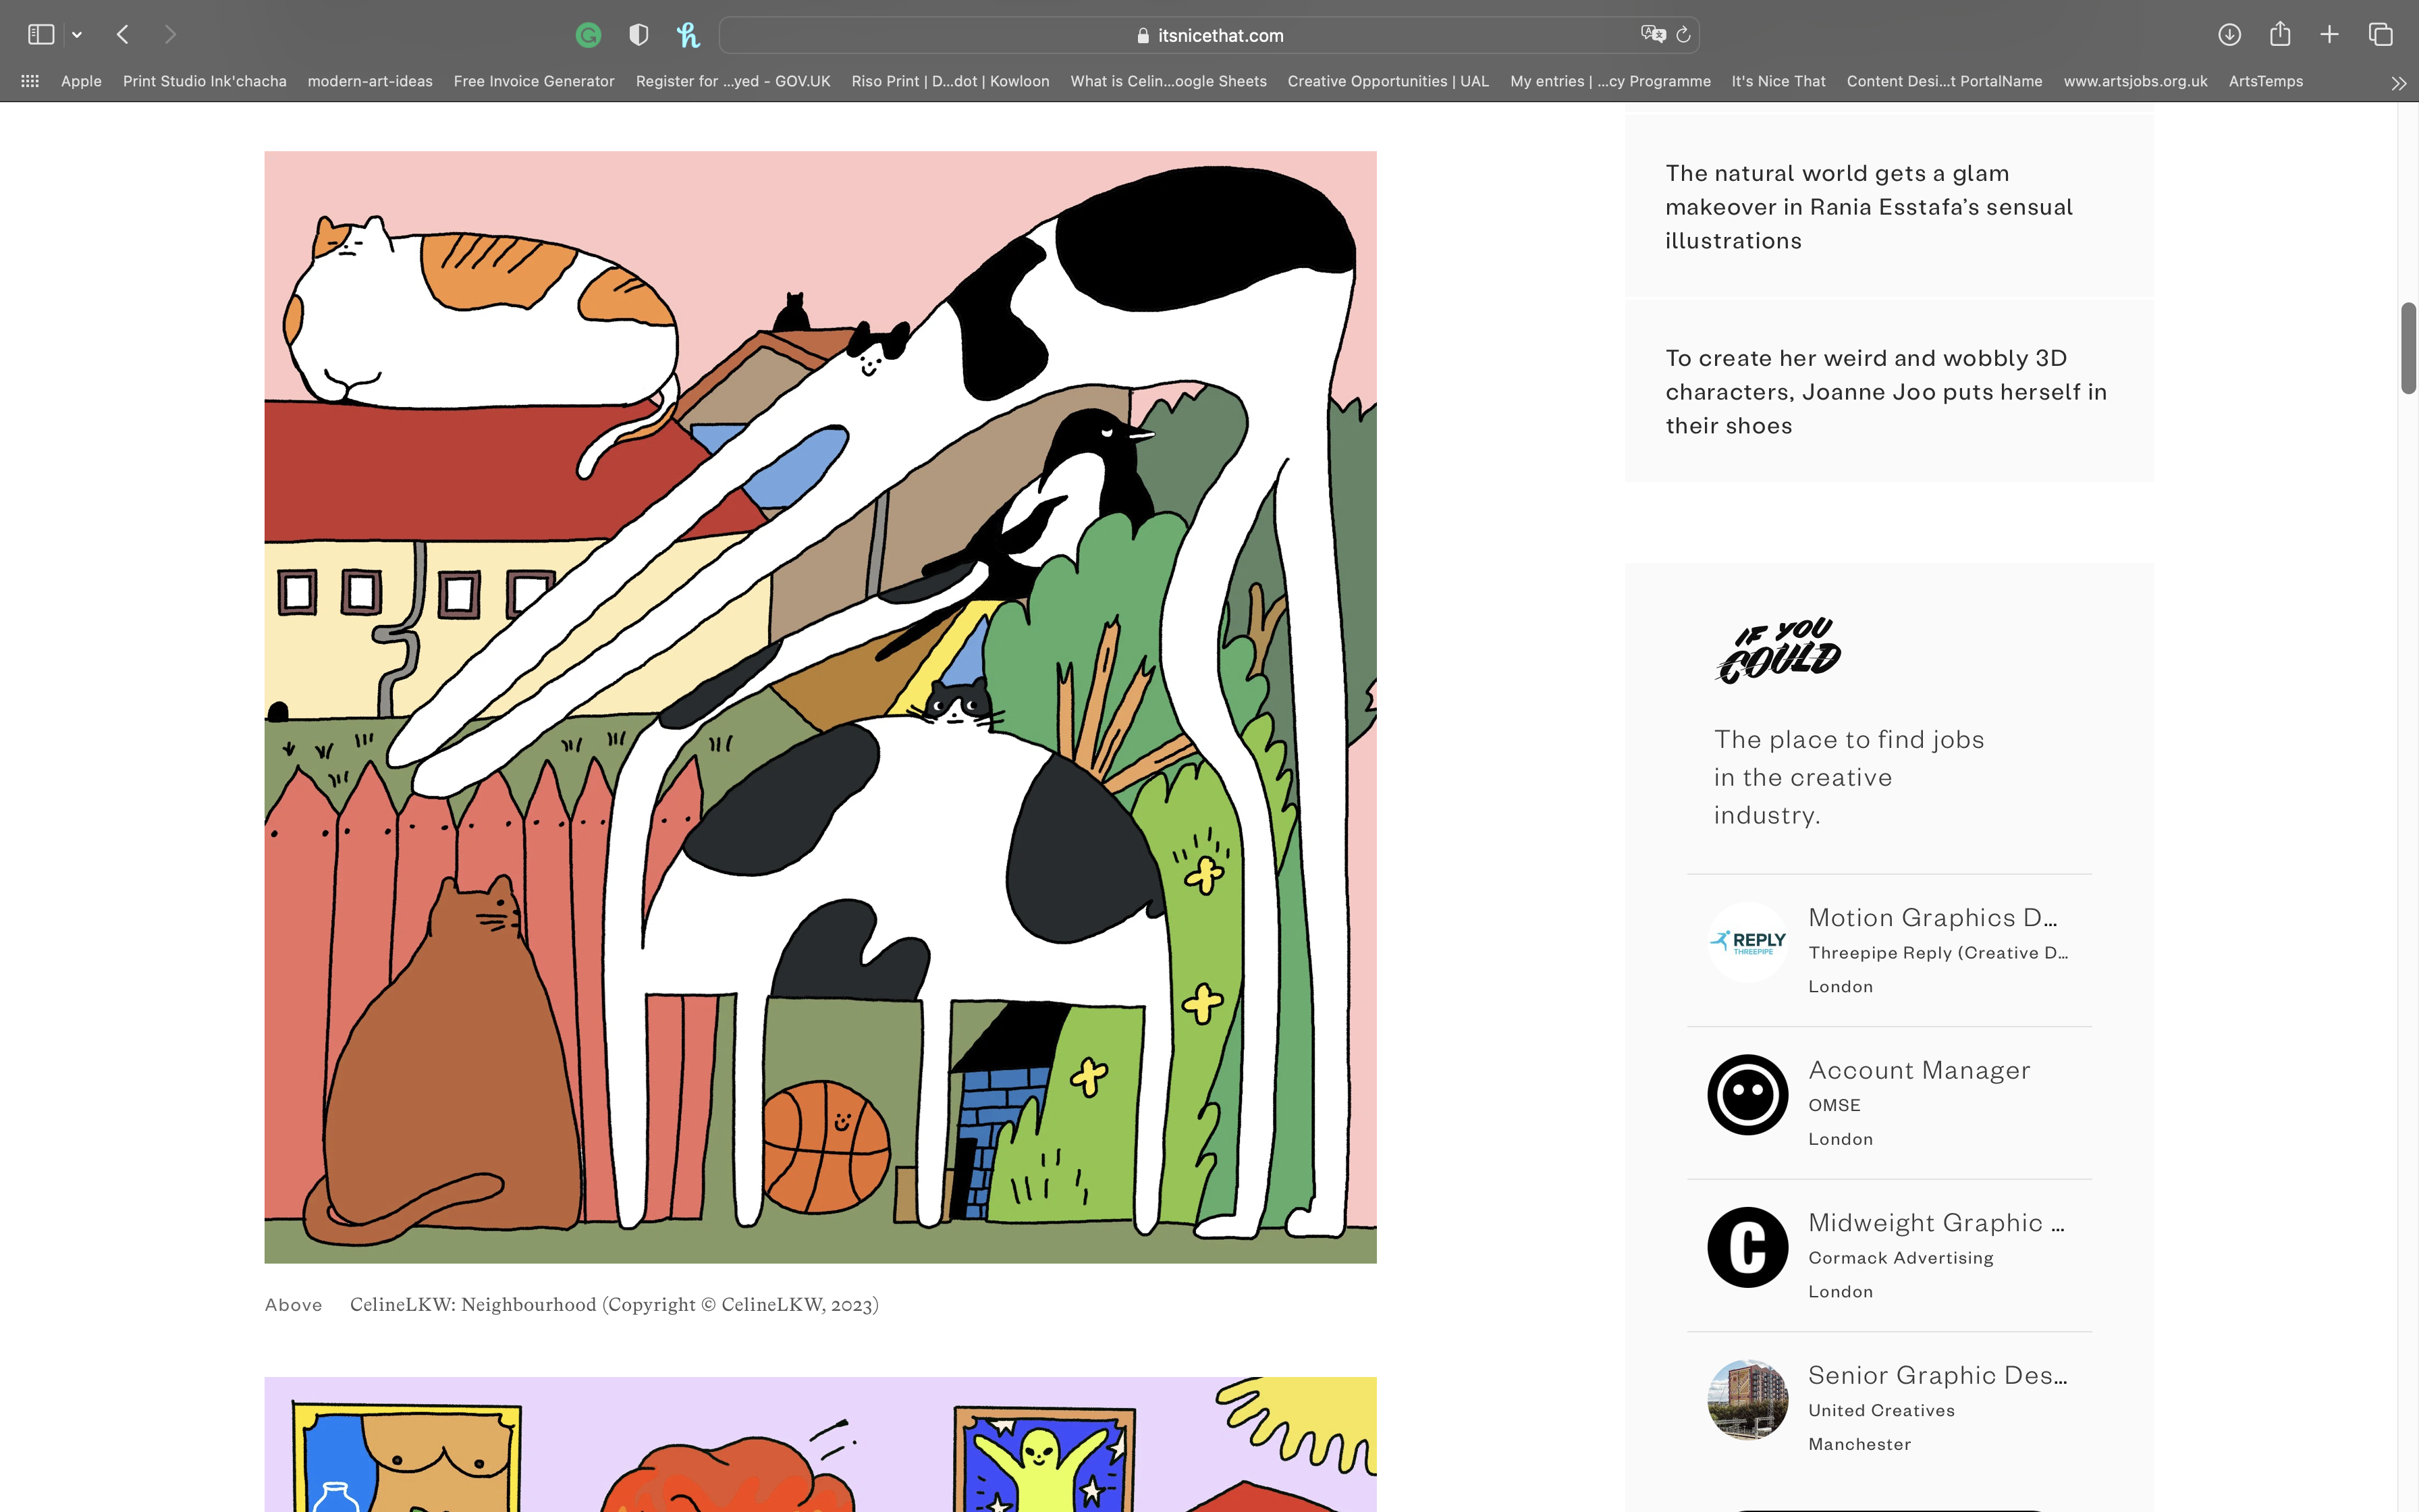Open the It's Nice That bookmark
Screen dimensions: 2419x1512
click(1778, 81)
